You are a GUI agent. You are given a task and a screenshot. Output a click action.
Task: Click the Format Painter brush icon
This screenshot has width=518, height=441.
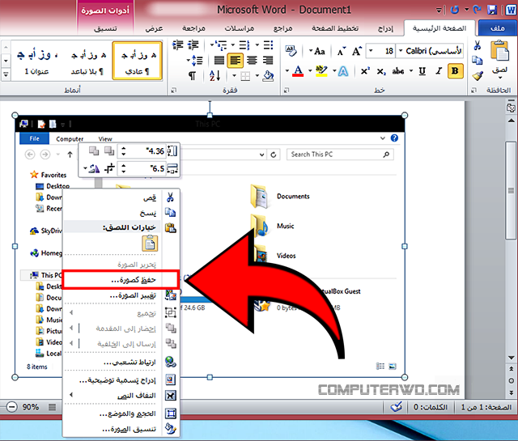477,76
